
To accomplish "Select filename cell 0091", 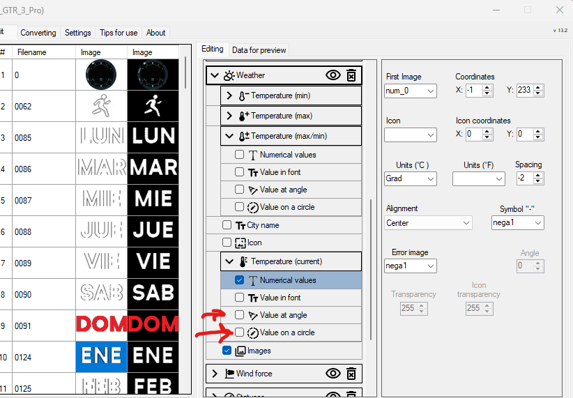I will coord(44,326).
